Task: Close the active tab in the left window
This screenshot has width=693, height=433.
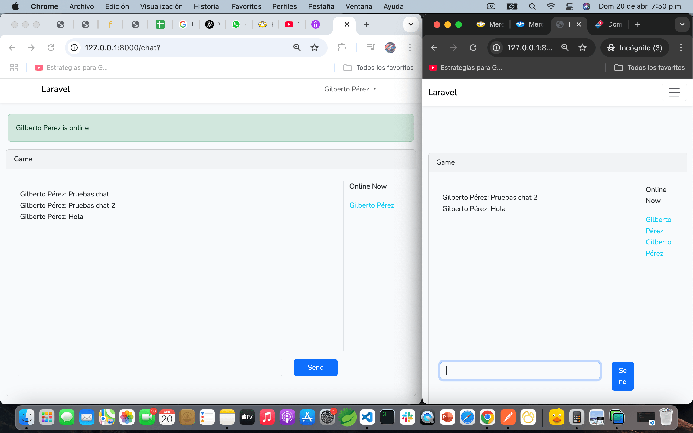Action: 347,24
